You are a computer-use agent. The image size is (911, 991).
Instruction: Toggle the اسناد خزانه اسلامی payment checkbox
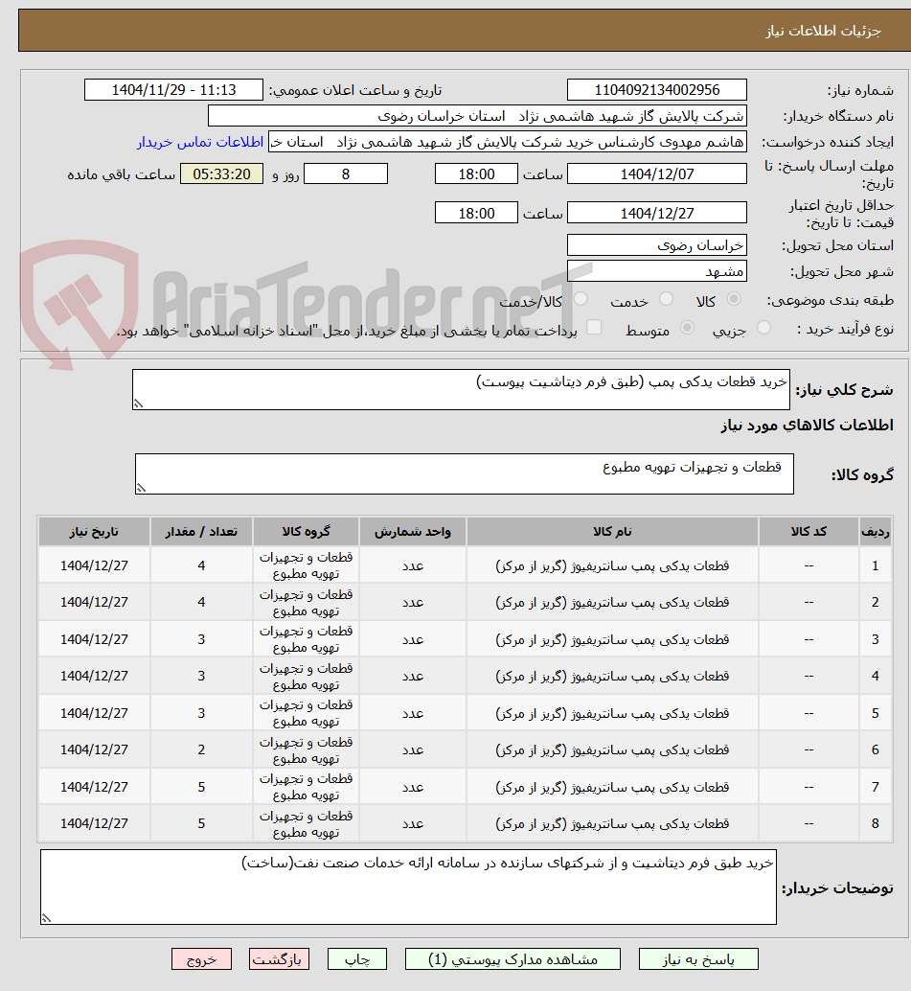(x=594, y=328)
